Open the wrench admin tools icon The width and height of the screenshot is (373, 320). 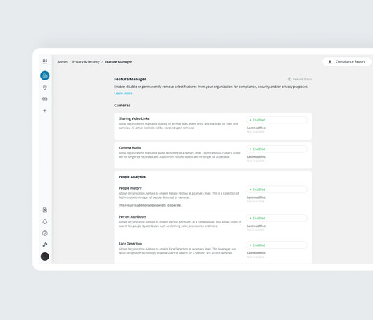45,245
